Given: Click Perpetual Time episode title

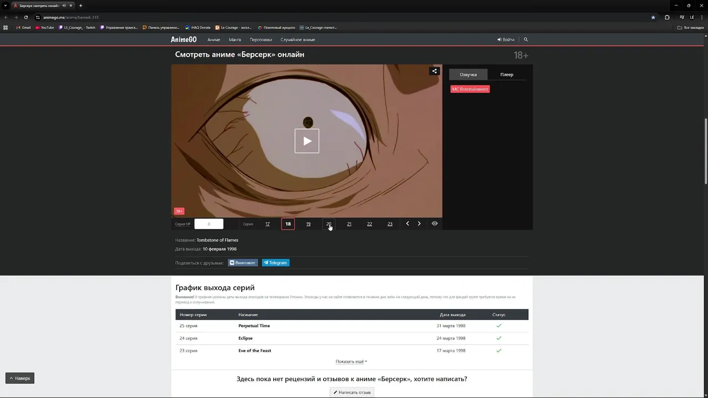Looking at the screenshot, I should 254,326.
